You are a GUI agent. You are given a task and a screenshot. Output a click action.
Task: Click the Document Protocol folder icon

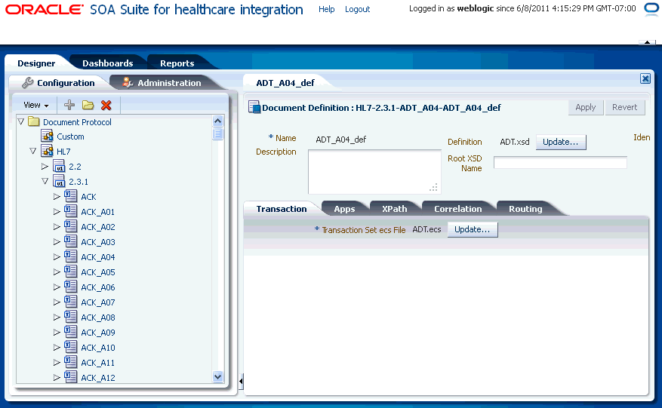coord(33,122)
